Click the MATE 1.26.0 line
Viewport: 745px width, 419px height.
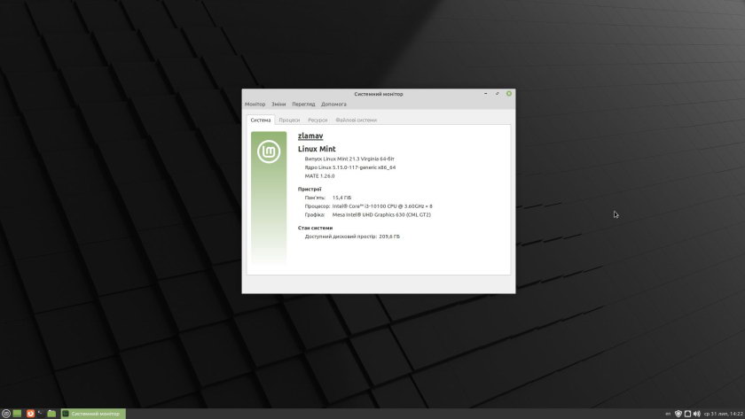coord(319,176)
